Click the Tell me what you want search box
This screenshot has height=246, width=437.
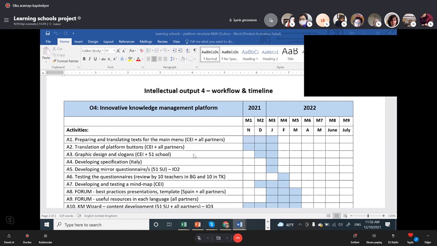coord(212,41)
